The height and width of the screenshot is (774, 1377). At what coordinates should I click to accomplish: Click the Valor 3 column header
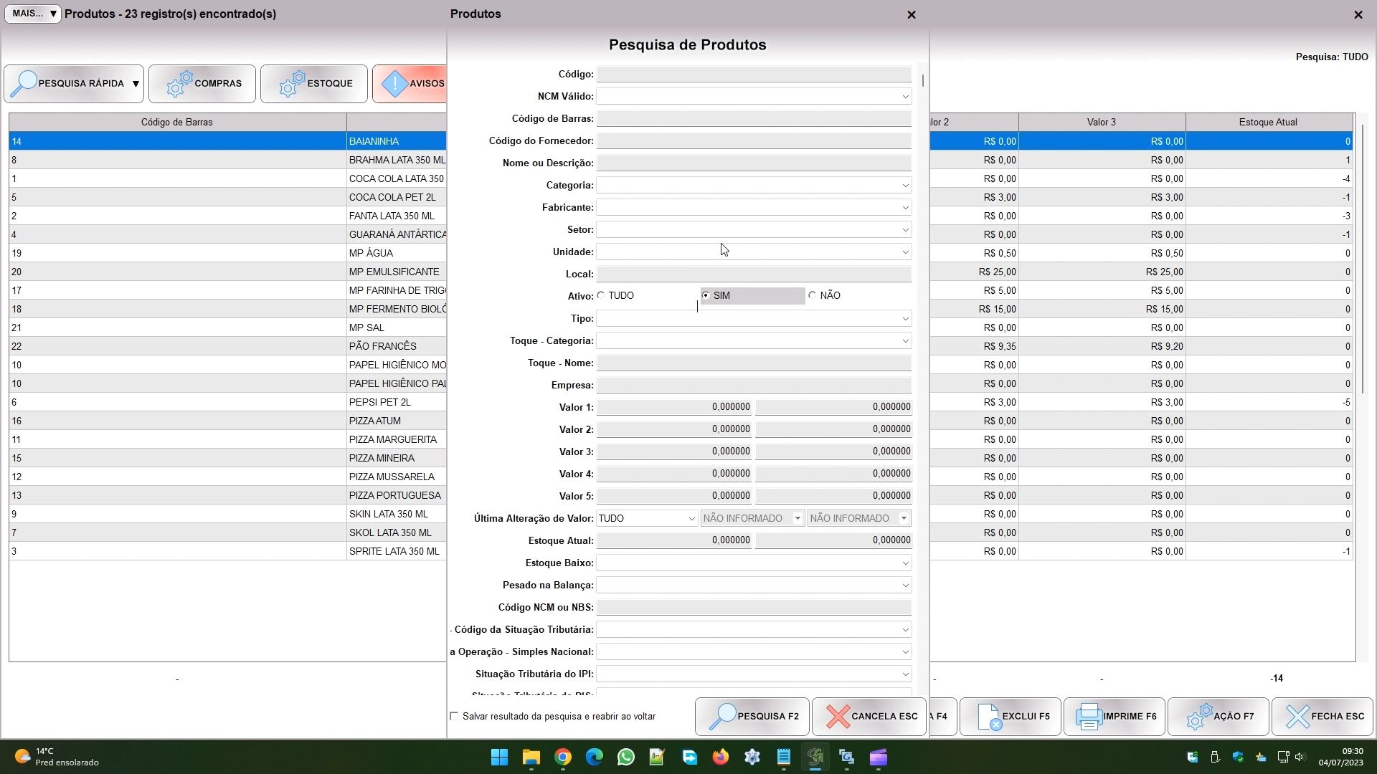click(x=1102, y=122)
